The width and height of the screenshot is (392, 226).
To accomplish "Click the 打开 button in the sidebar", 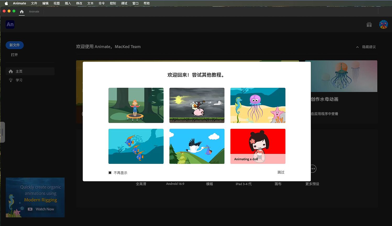I will (14, 55).
